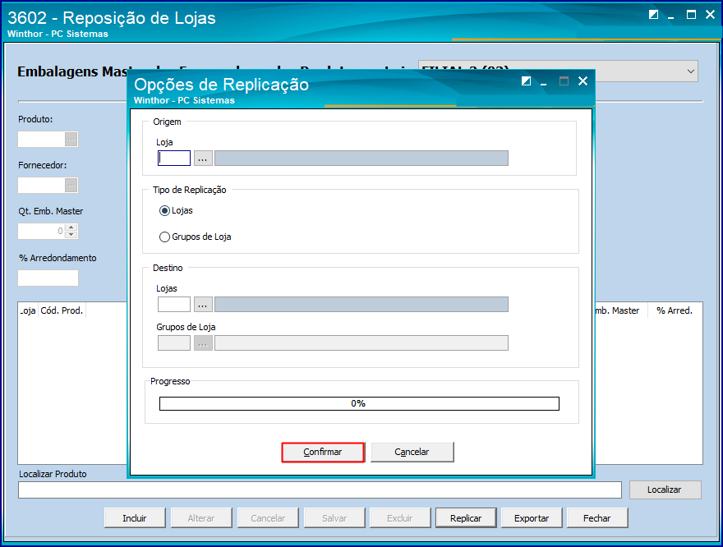
Task: Click the dialog's restore-style diagonal icon
Action: 526,81
